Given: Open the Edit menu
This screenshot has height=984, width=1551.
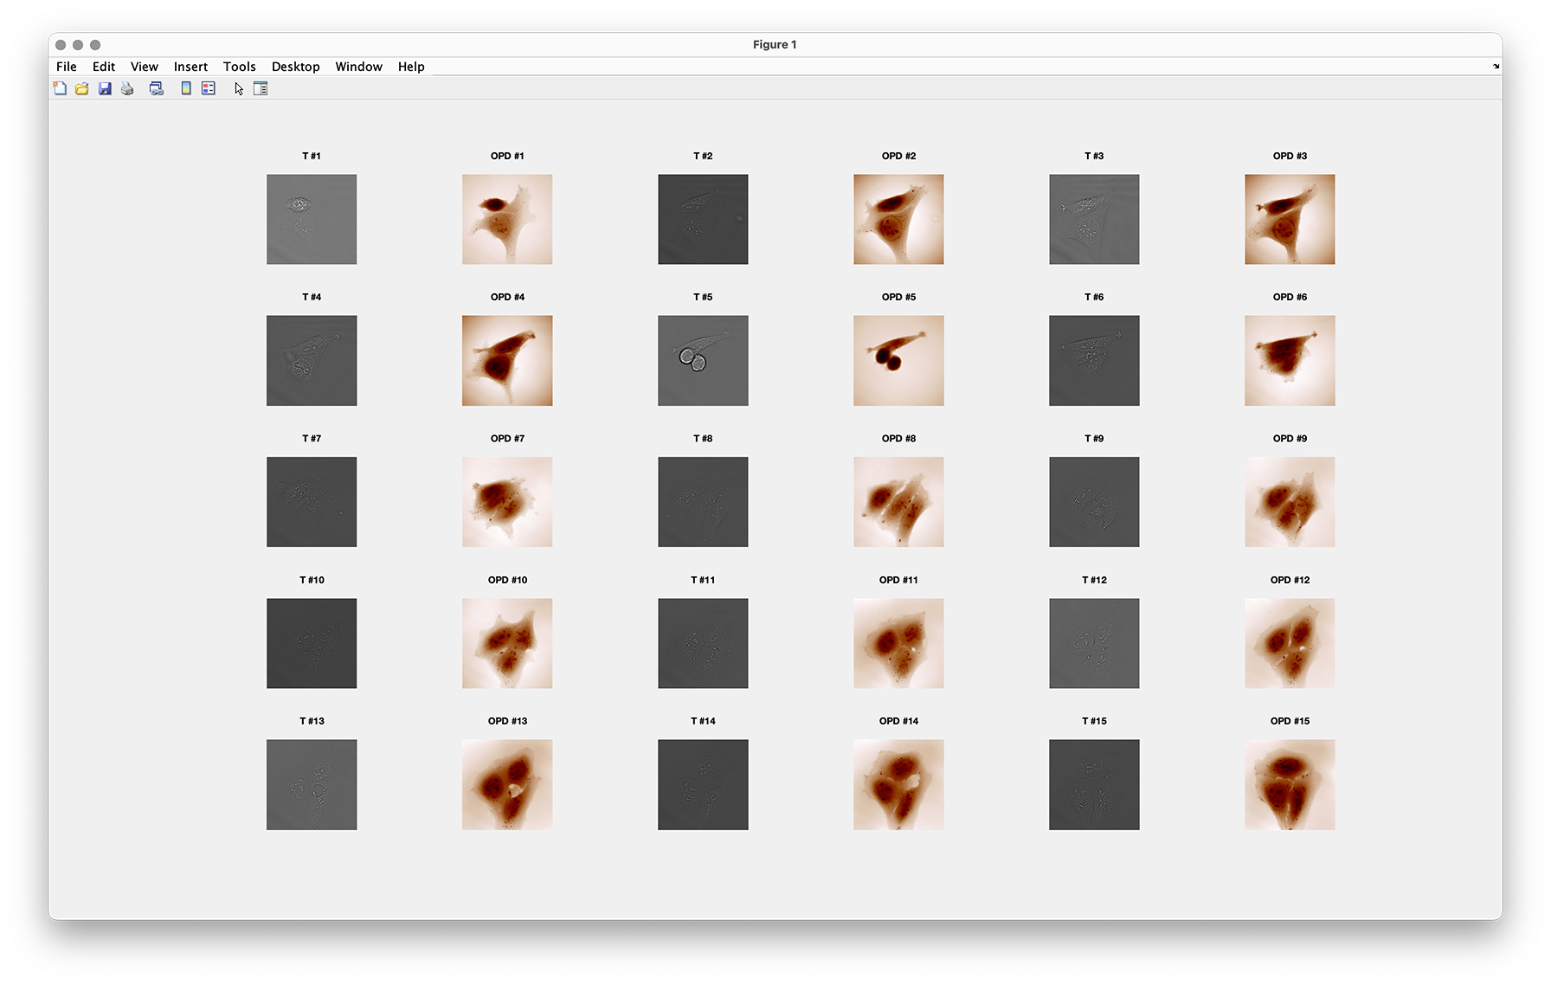Looking at the screenshot, I should click(x=104, y=67).
